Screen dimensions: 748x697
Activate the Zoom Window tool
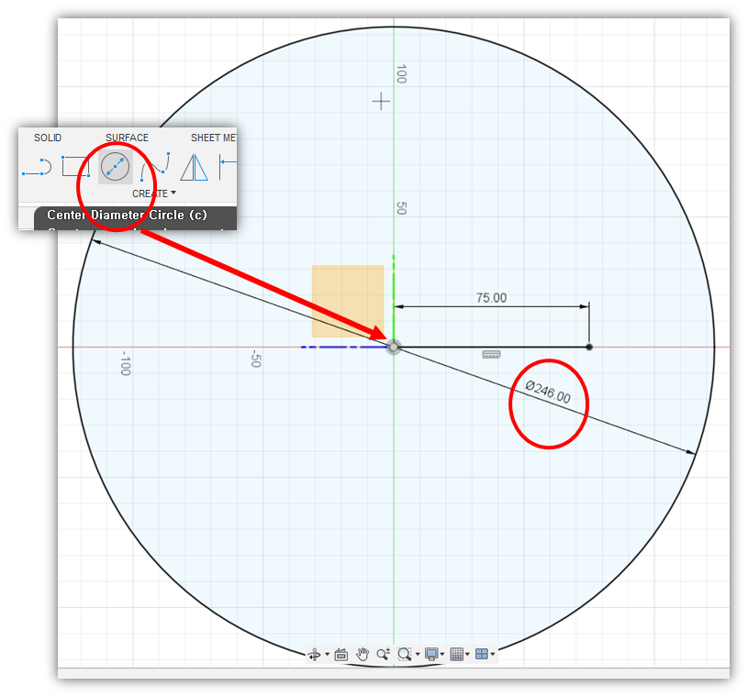[x=405, y=654]
